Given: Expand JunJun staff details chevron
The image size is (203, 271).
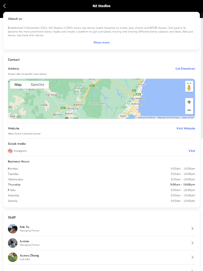Looking at the screenshot, I should click(192, 243).
